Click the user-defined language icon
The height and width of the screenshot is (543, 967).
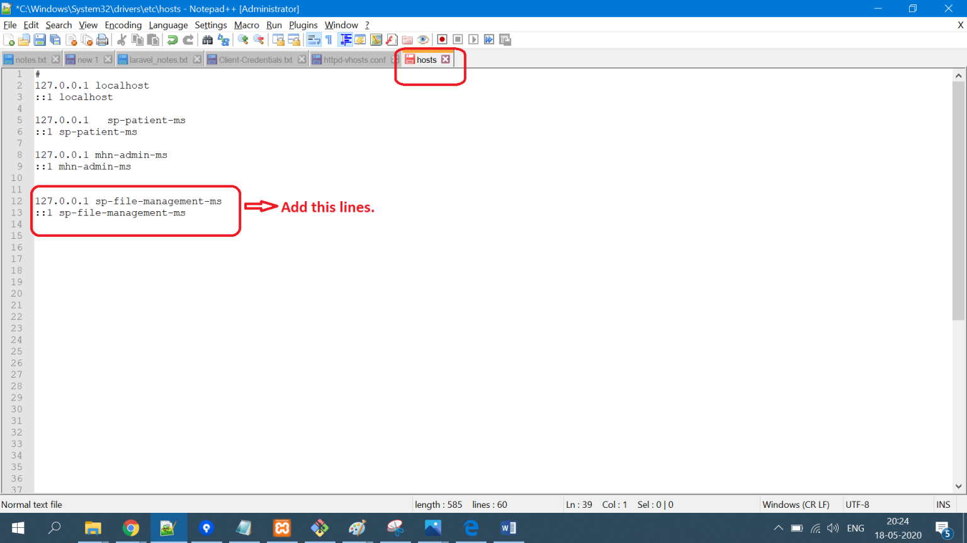tap(360, 40)
